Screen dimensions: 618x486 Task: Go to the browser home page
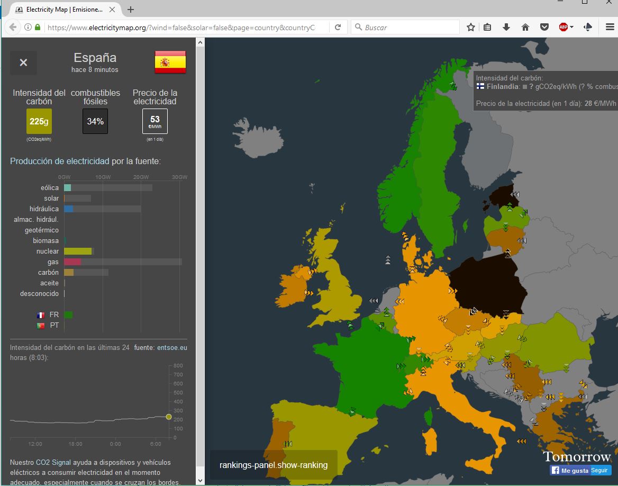[525, 28]
